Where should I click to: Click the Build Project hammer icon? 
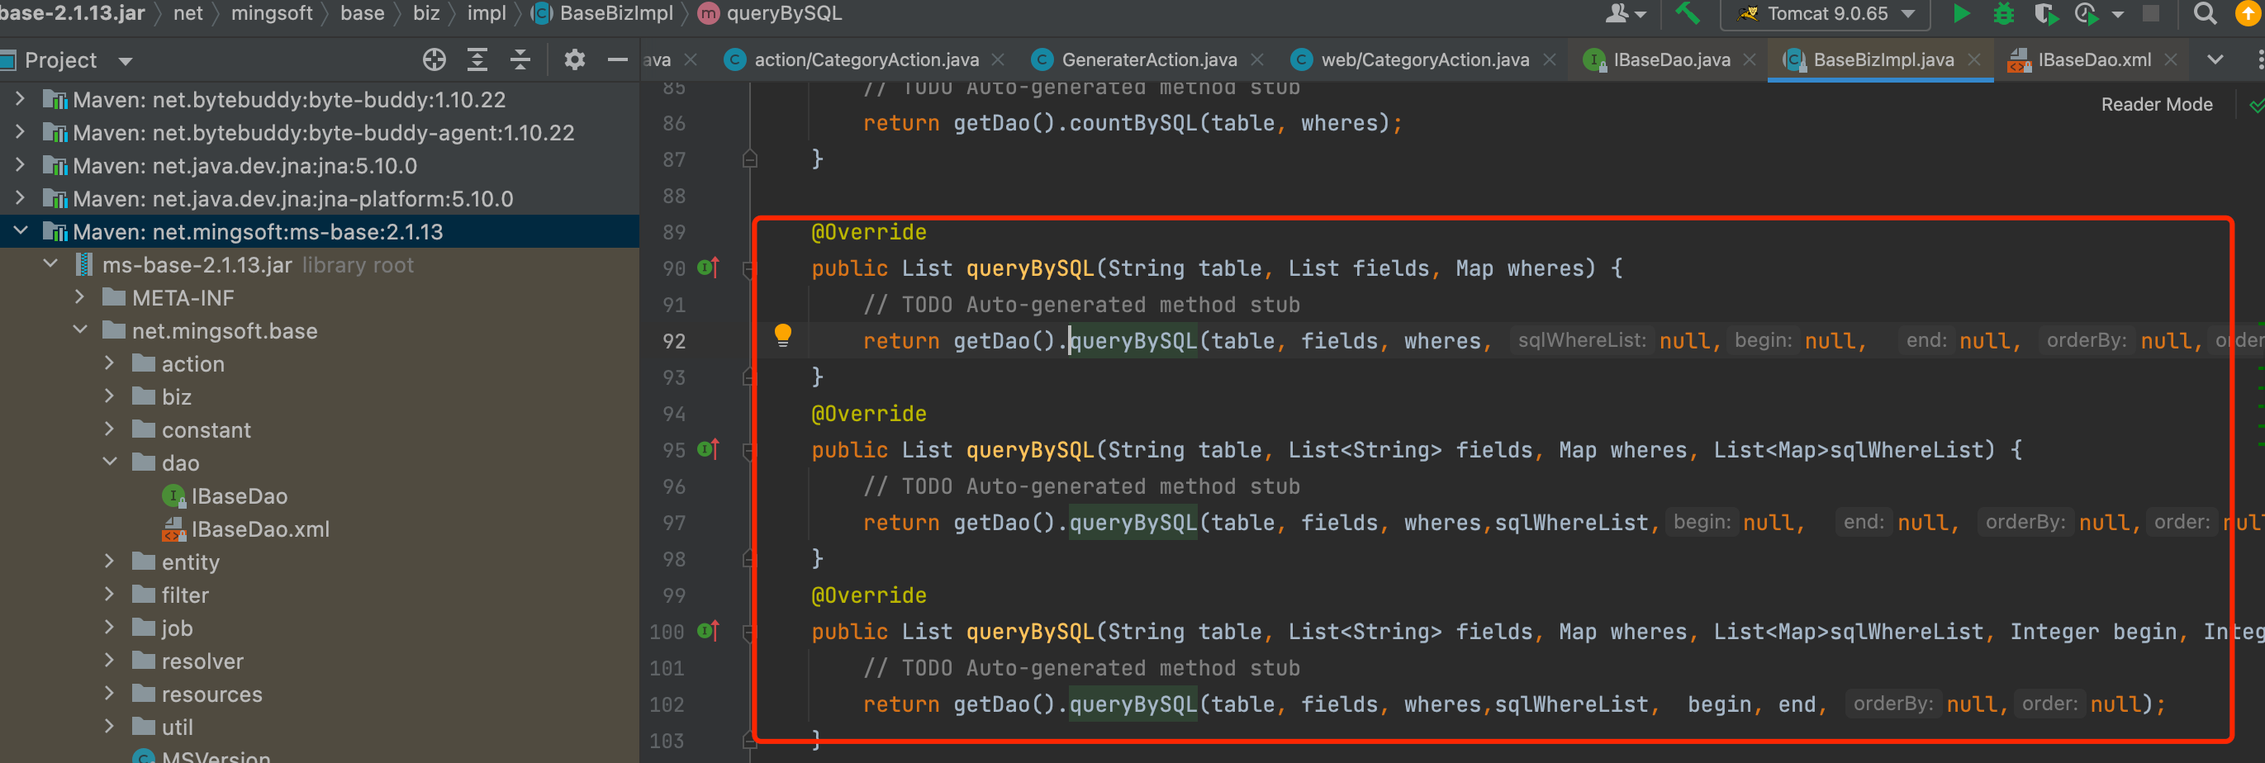click(x=1687, y=13)
